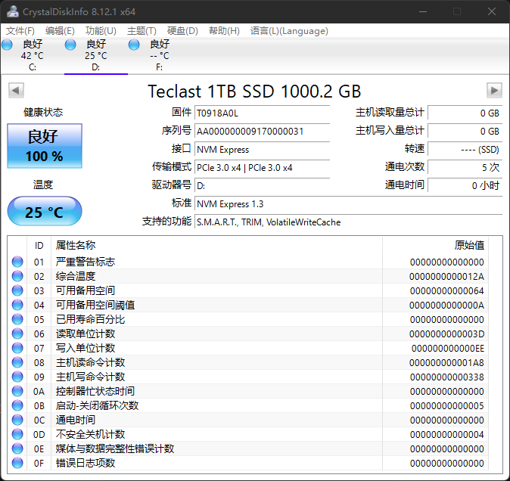Screen dimensions: 510x481
Task: Click the status orb for 不安全关机计数
Action: (x=17, y=434)
